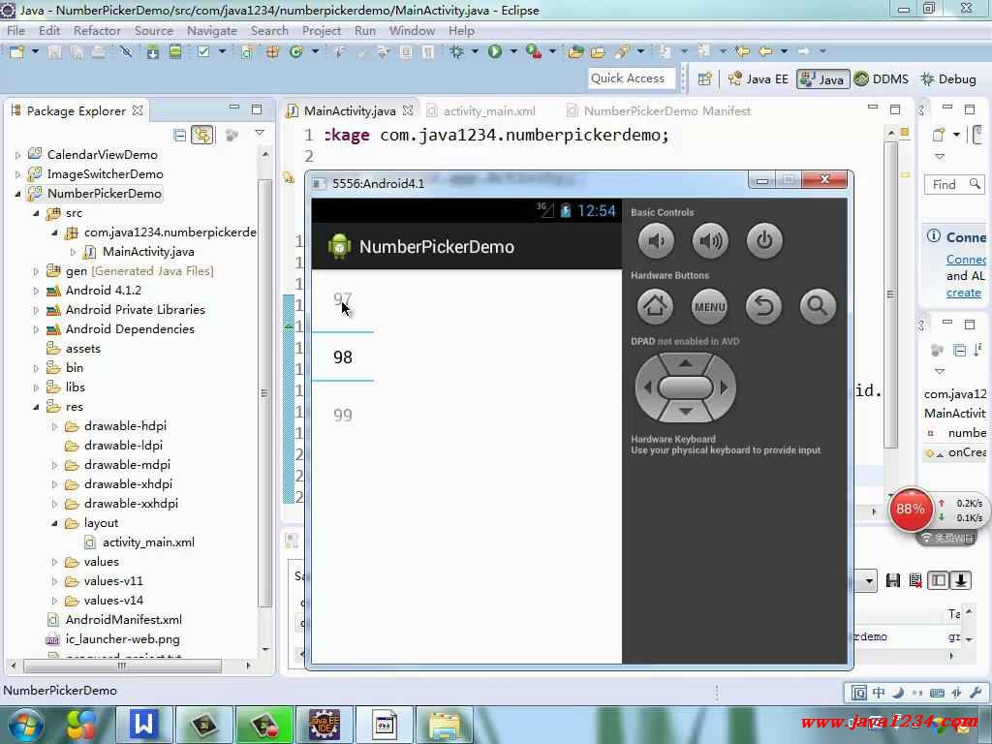The height and width of the screenshot is (744, 992).
Task: Click emulator volume up button
Action: (x=710, y=240)
